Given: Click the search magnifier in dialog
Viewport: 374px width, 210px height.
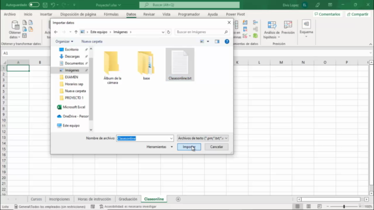Looking at the screenshot, I should point(226,32).
